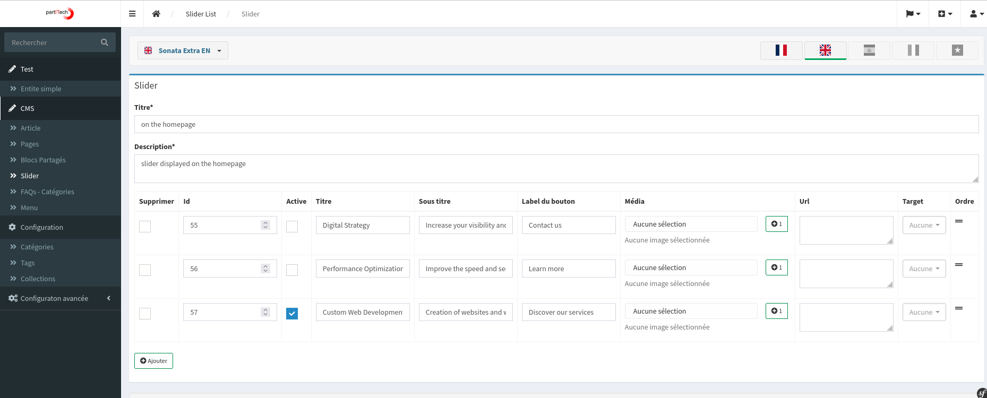The image size is (987, 398).
Task: Enable Active checkbox for Digital Strategy row
Action: point(292,227)
